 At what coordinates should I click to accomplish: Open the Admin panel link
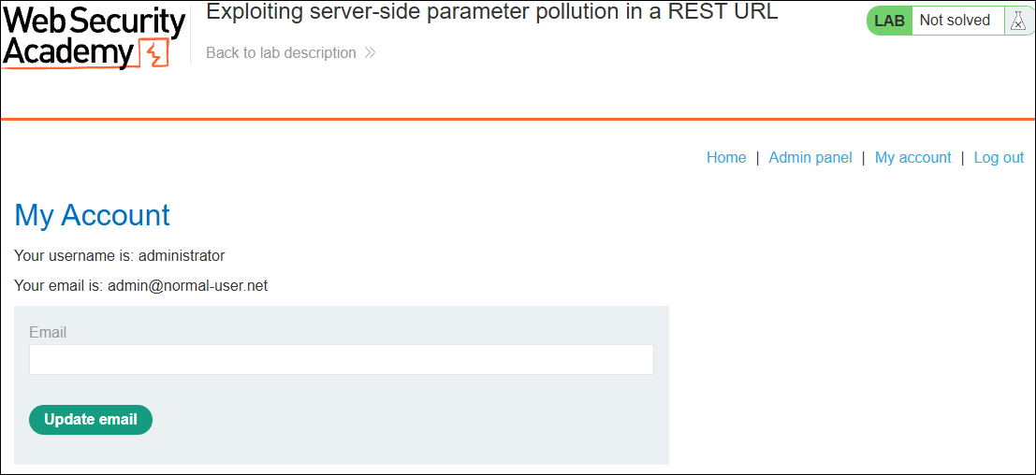tap(810, 158)
